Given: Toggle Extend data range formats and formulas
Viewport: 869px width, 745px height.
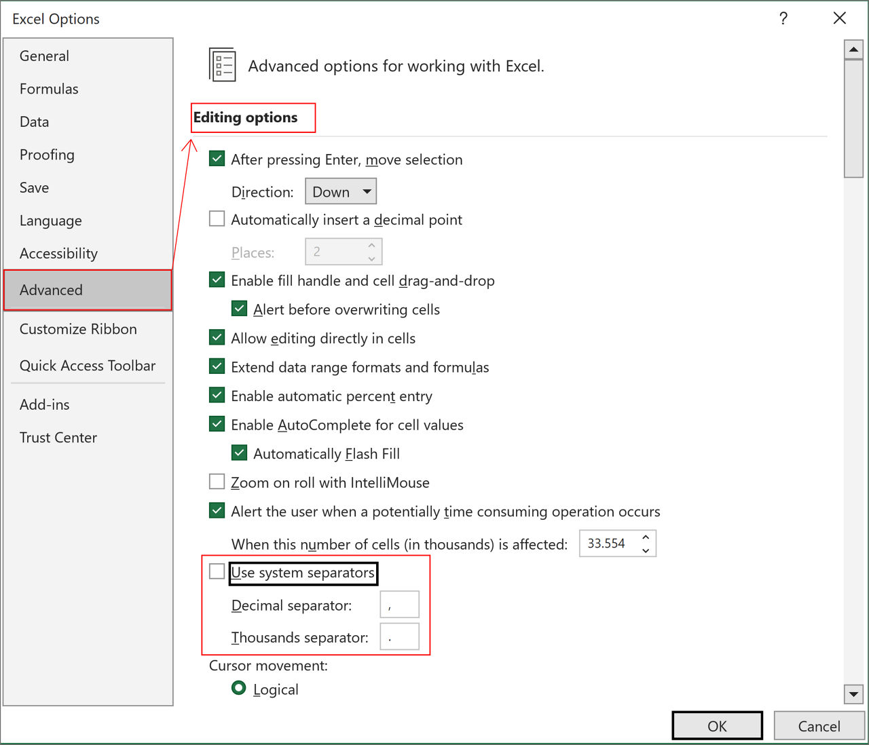Looking at the screenshot, I should tap(217, 366).
